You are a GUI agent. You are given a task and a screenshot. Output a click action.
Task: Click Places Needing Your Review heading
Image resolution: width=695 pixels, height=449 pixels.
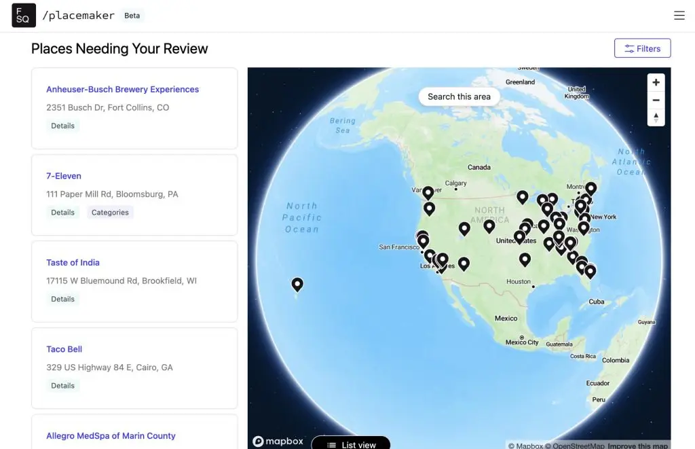119,48
